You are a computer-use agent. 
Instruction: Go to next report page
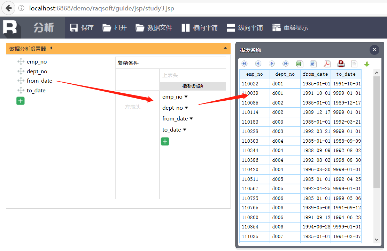pyautogui.click(x=272, y=64)
